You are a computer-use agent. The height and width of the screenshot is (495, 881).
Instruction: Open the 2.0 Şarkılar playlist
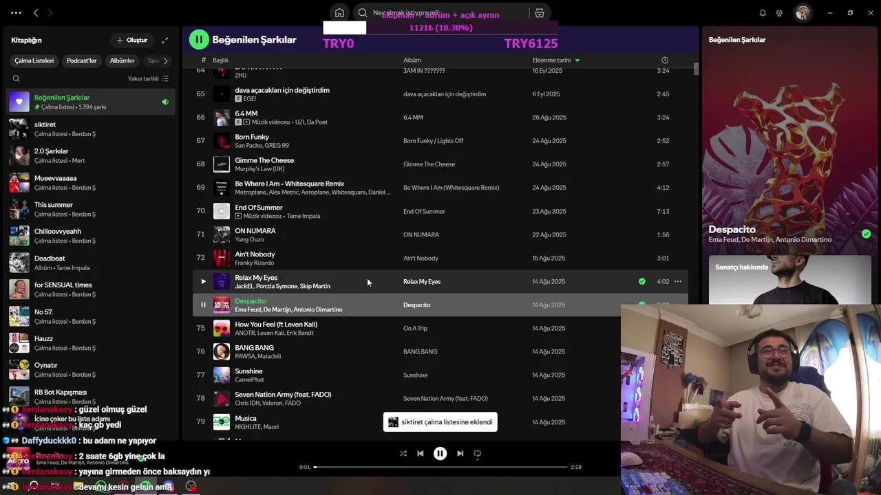(91, 155)
